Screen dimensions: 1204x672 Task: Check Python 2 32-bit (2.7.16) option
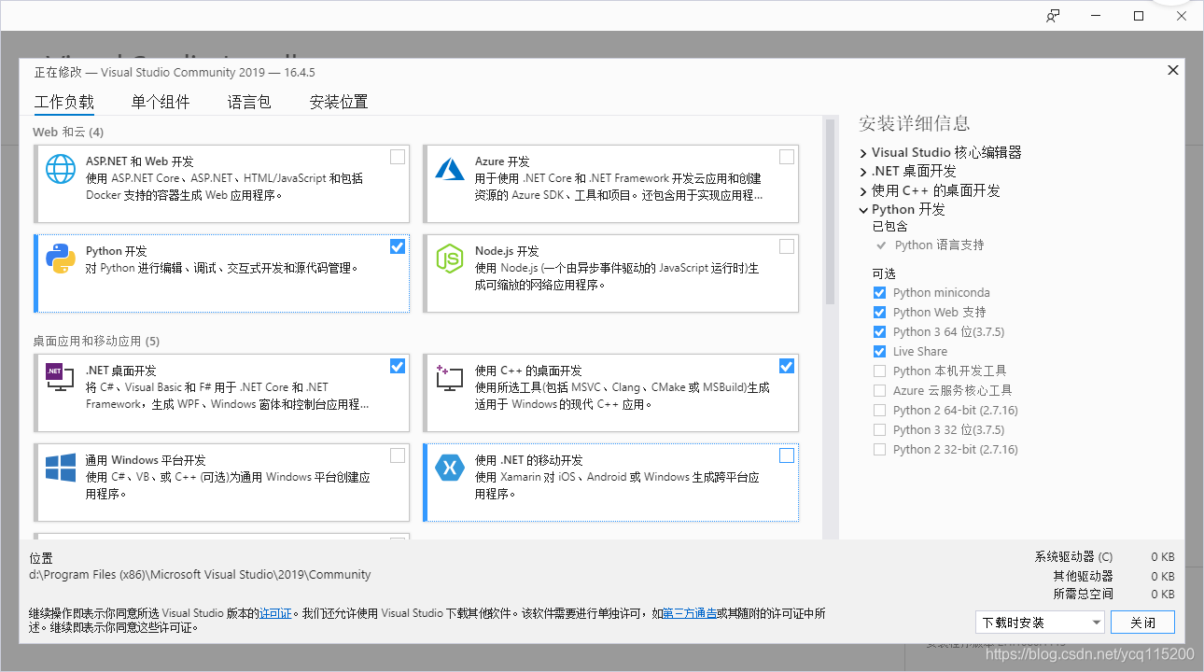tap(879, 450)
